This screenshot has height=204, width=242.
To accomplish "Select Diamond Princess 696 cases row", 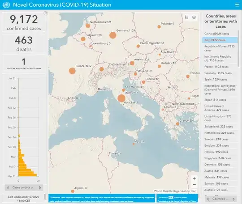I will pyautogui.click(x=220, y=89).
